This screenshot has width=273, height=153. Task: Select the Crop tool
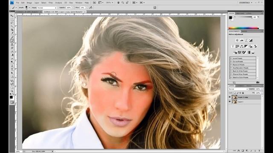[x=12, y=30]
